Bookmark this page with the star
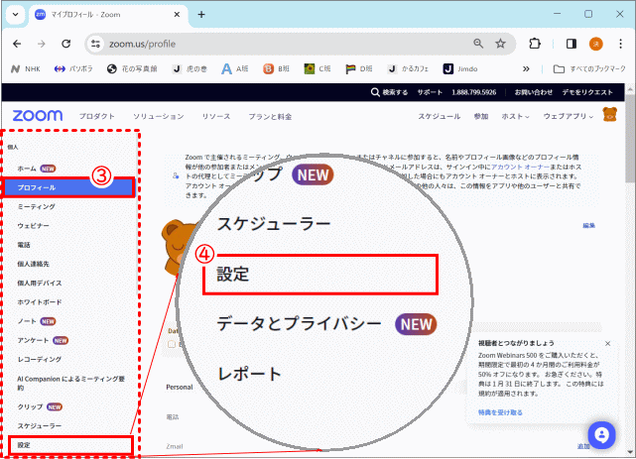The image size is (636, 459). (x=500, y=44)
